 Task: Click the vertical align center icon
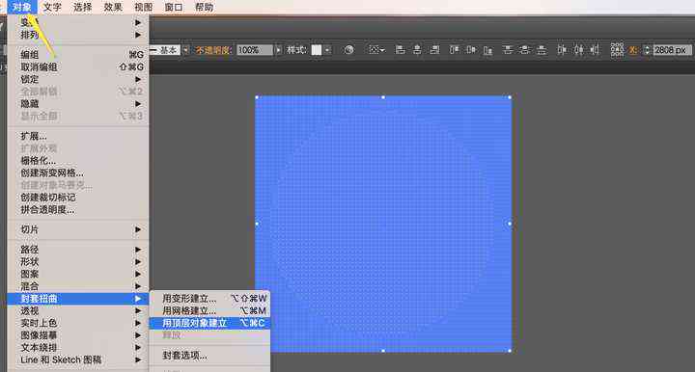pyautogui.click(x=471, y=50)
